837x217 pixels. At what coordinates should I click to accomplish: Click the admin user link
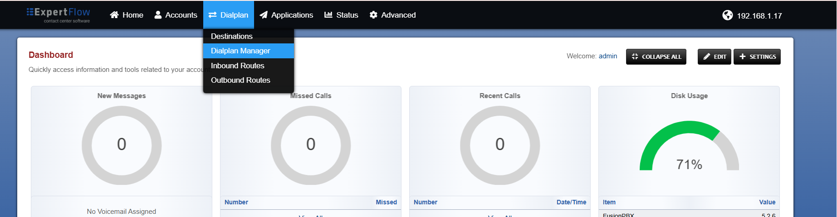(608, 56)
